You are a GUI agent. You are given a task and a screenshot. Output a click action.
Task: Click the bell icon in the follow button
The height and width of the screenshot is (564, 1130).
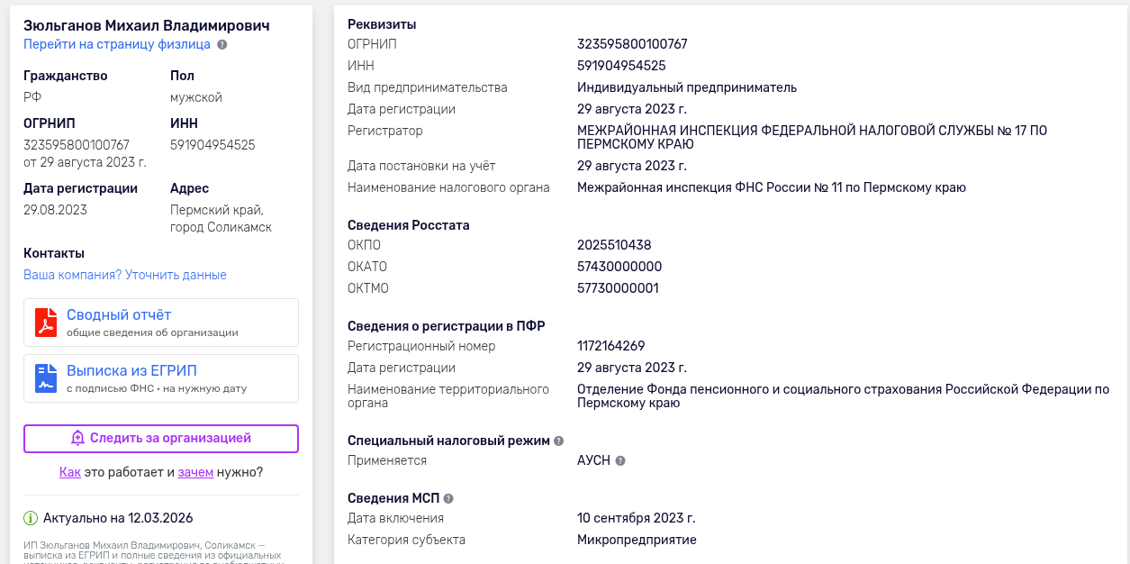point(77,438)
